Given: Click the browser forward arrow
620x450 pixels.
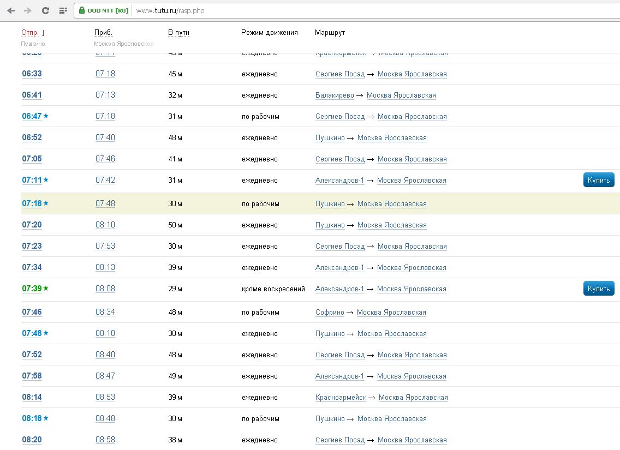Looking at the screenshot, I should [x=28, y=11].
